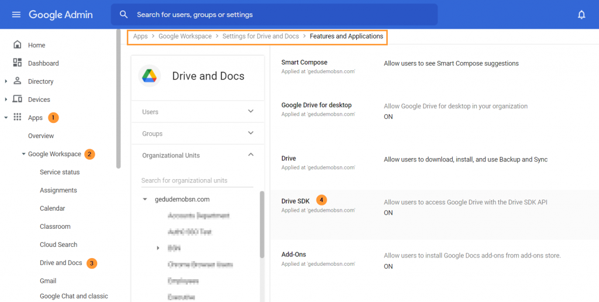This screenshot has width=599, height=302.
Task: Expand the blurred third organizational unit arrow
Action: point(158,248)
